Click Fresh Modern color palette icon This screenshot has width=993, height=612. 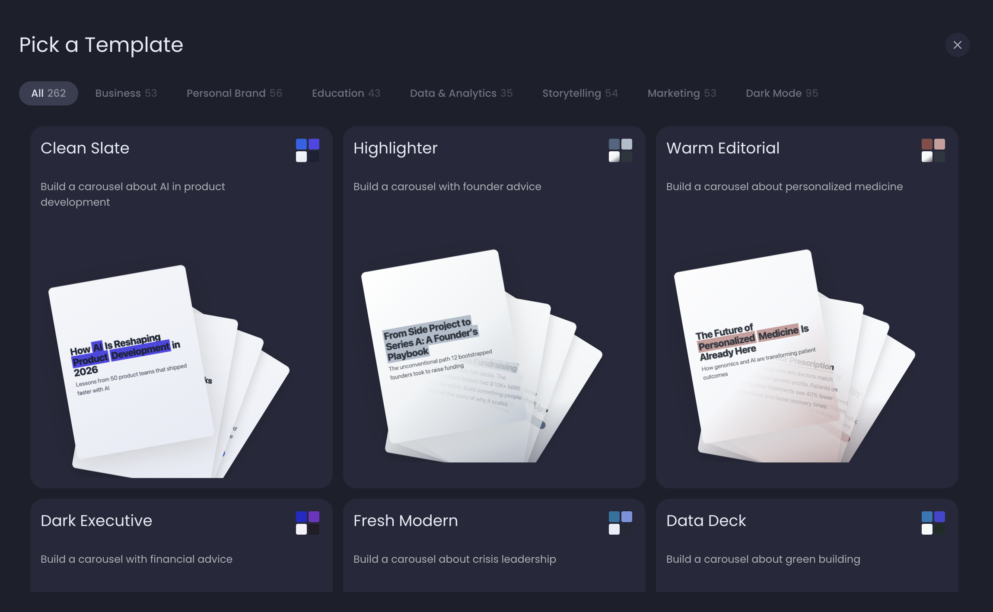pyautogui.click(x=620, y=523)
